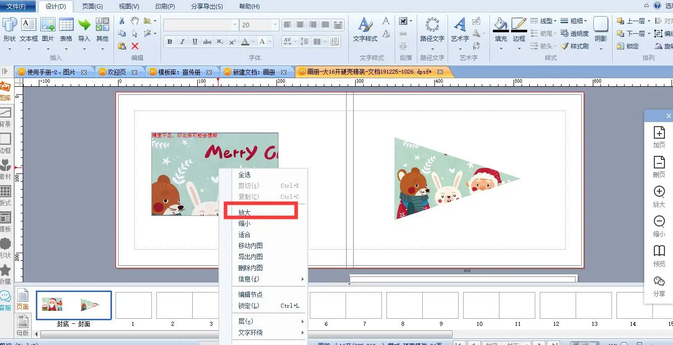Click the scissors cut icon

(122, 21)
